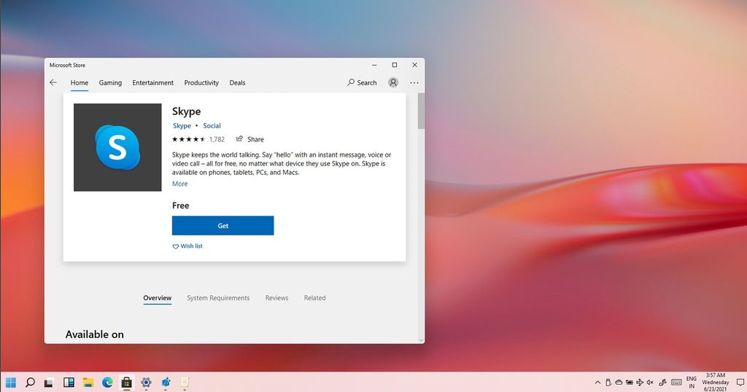Viewport: 747px width, 392px height.
Task: Click the Store page vertical scrollbar
Action: tap(421, 219)
